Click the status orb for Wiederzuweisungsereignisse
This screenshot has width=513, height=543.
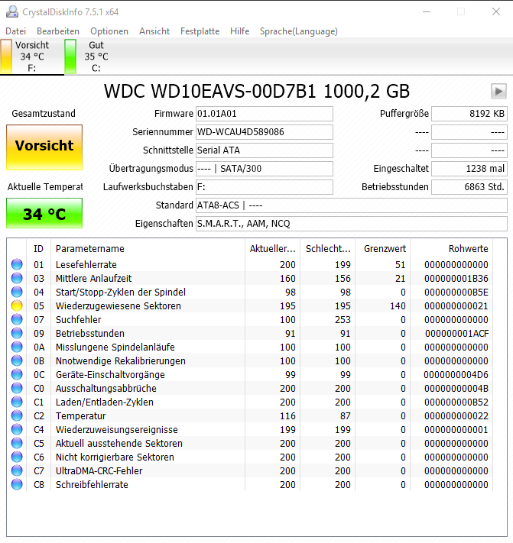(17, 429)
